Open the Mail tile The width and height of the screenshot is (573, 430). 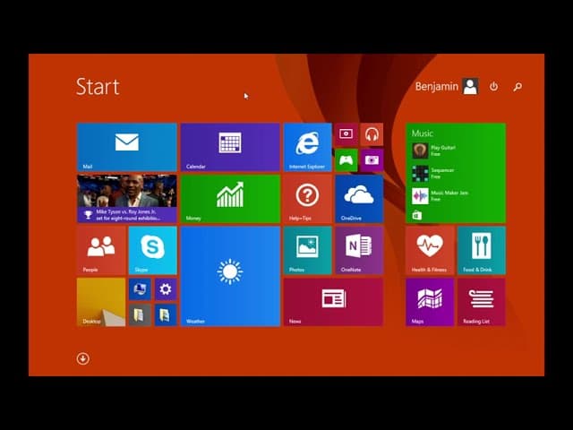click(127, 147)
